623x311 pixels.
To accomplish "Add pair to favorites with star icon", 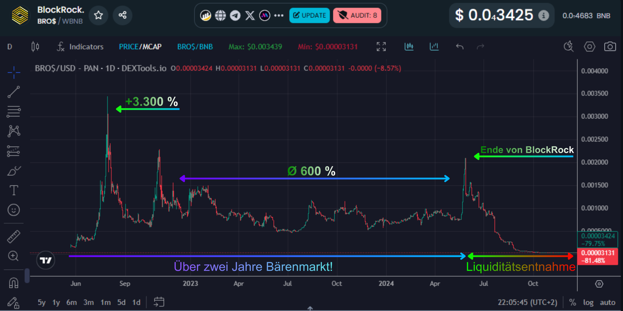I will 99,15.
